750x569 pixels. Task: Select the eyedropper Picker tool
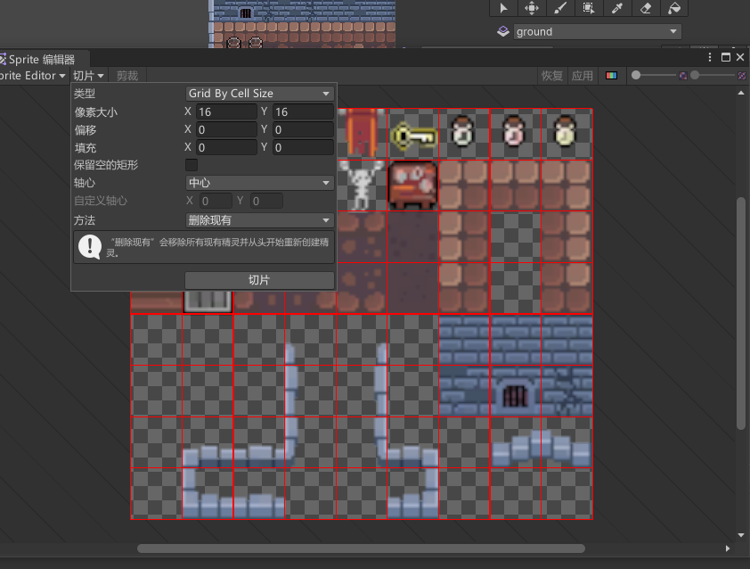point(617,8)
